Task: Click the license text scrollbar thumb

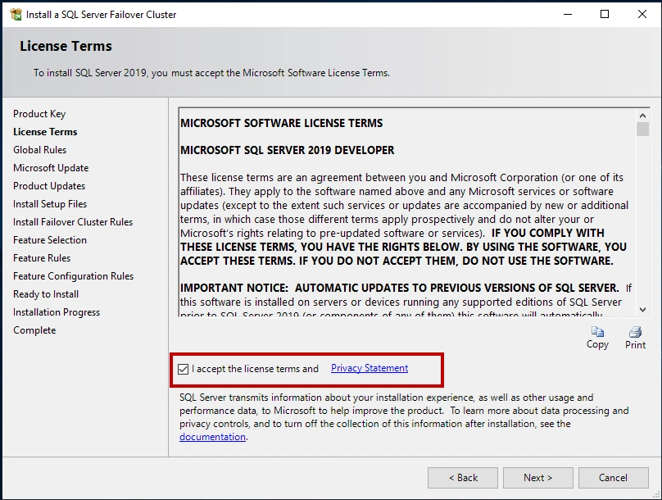Action: tap(642, 130)
